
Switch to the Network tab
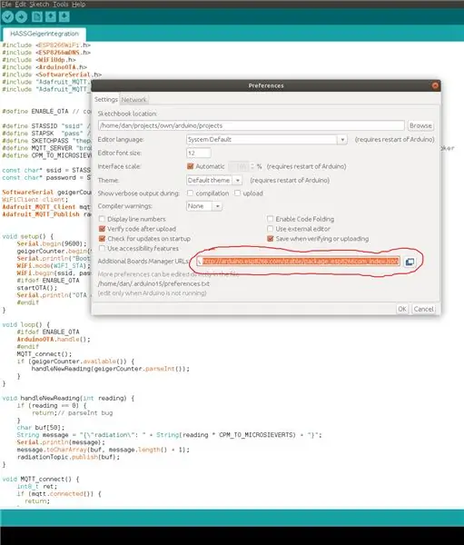point(133,100)
